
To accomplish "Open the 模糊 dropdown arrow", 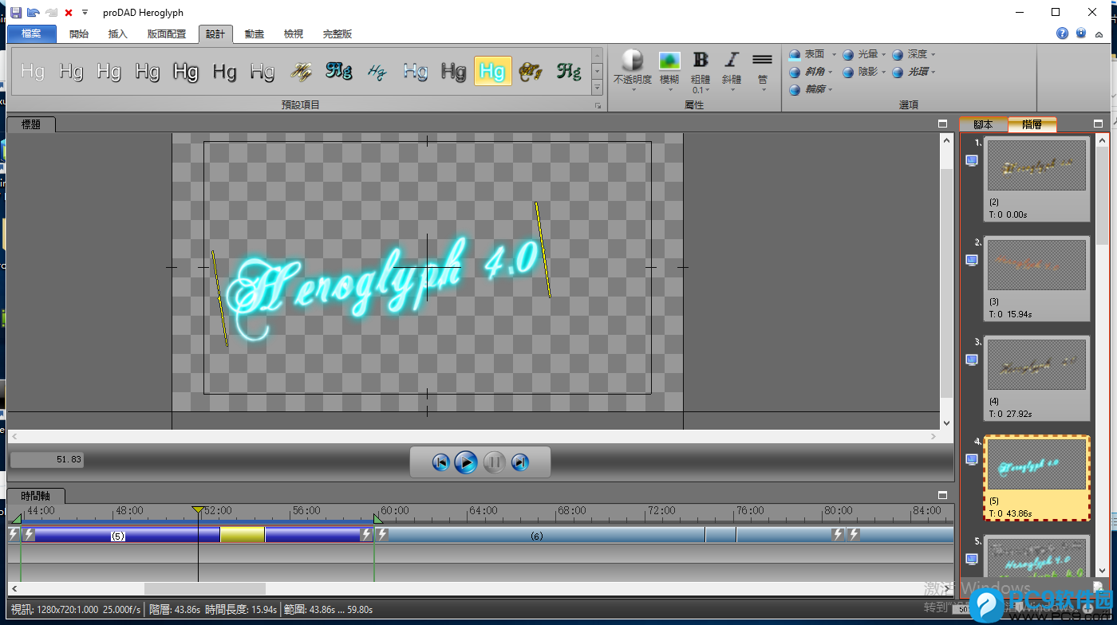I will point(669,90).
